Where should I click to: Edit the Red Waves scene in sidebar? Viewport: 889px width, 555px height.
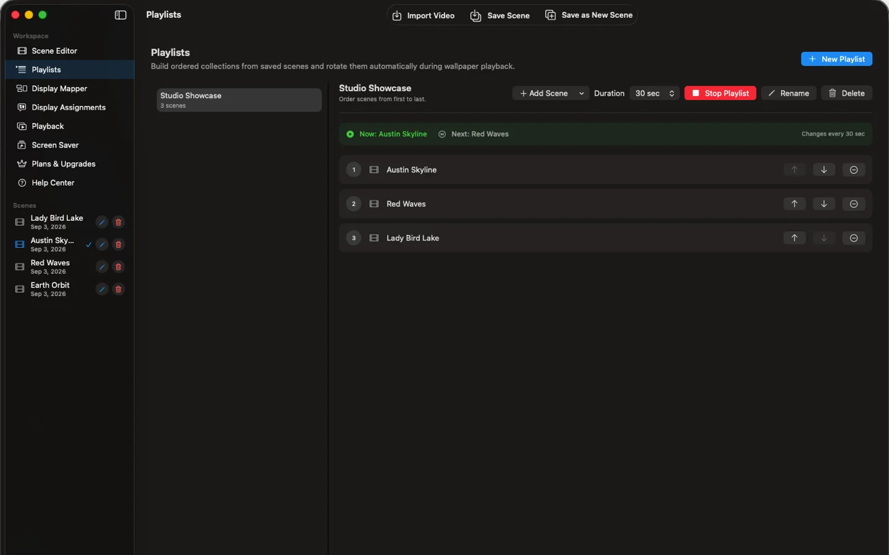point(102,267)
